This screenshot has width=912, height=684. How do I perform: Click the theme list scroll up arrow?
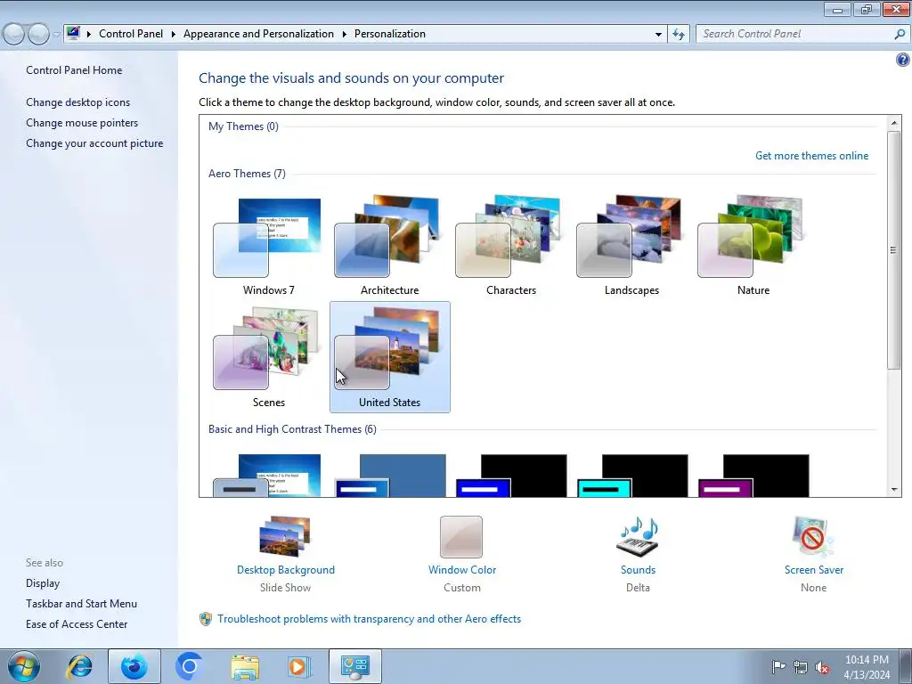click(x=894, y=123)
